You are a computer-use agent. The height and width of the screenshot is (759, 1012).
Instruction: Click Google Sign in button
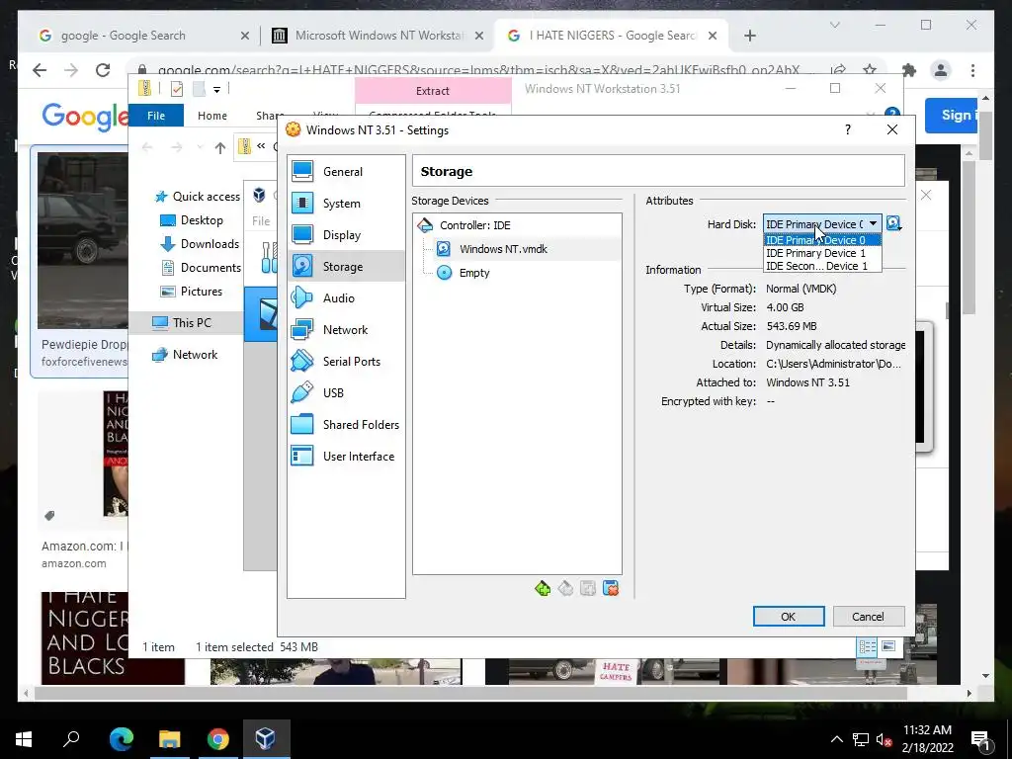[953, 116]
